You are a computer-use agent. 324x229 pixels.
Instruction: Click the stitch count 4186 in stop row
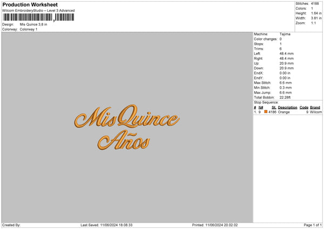pos(272,112)
